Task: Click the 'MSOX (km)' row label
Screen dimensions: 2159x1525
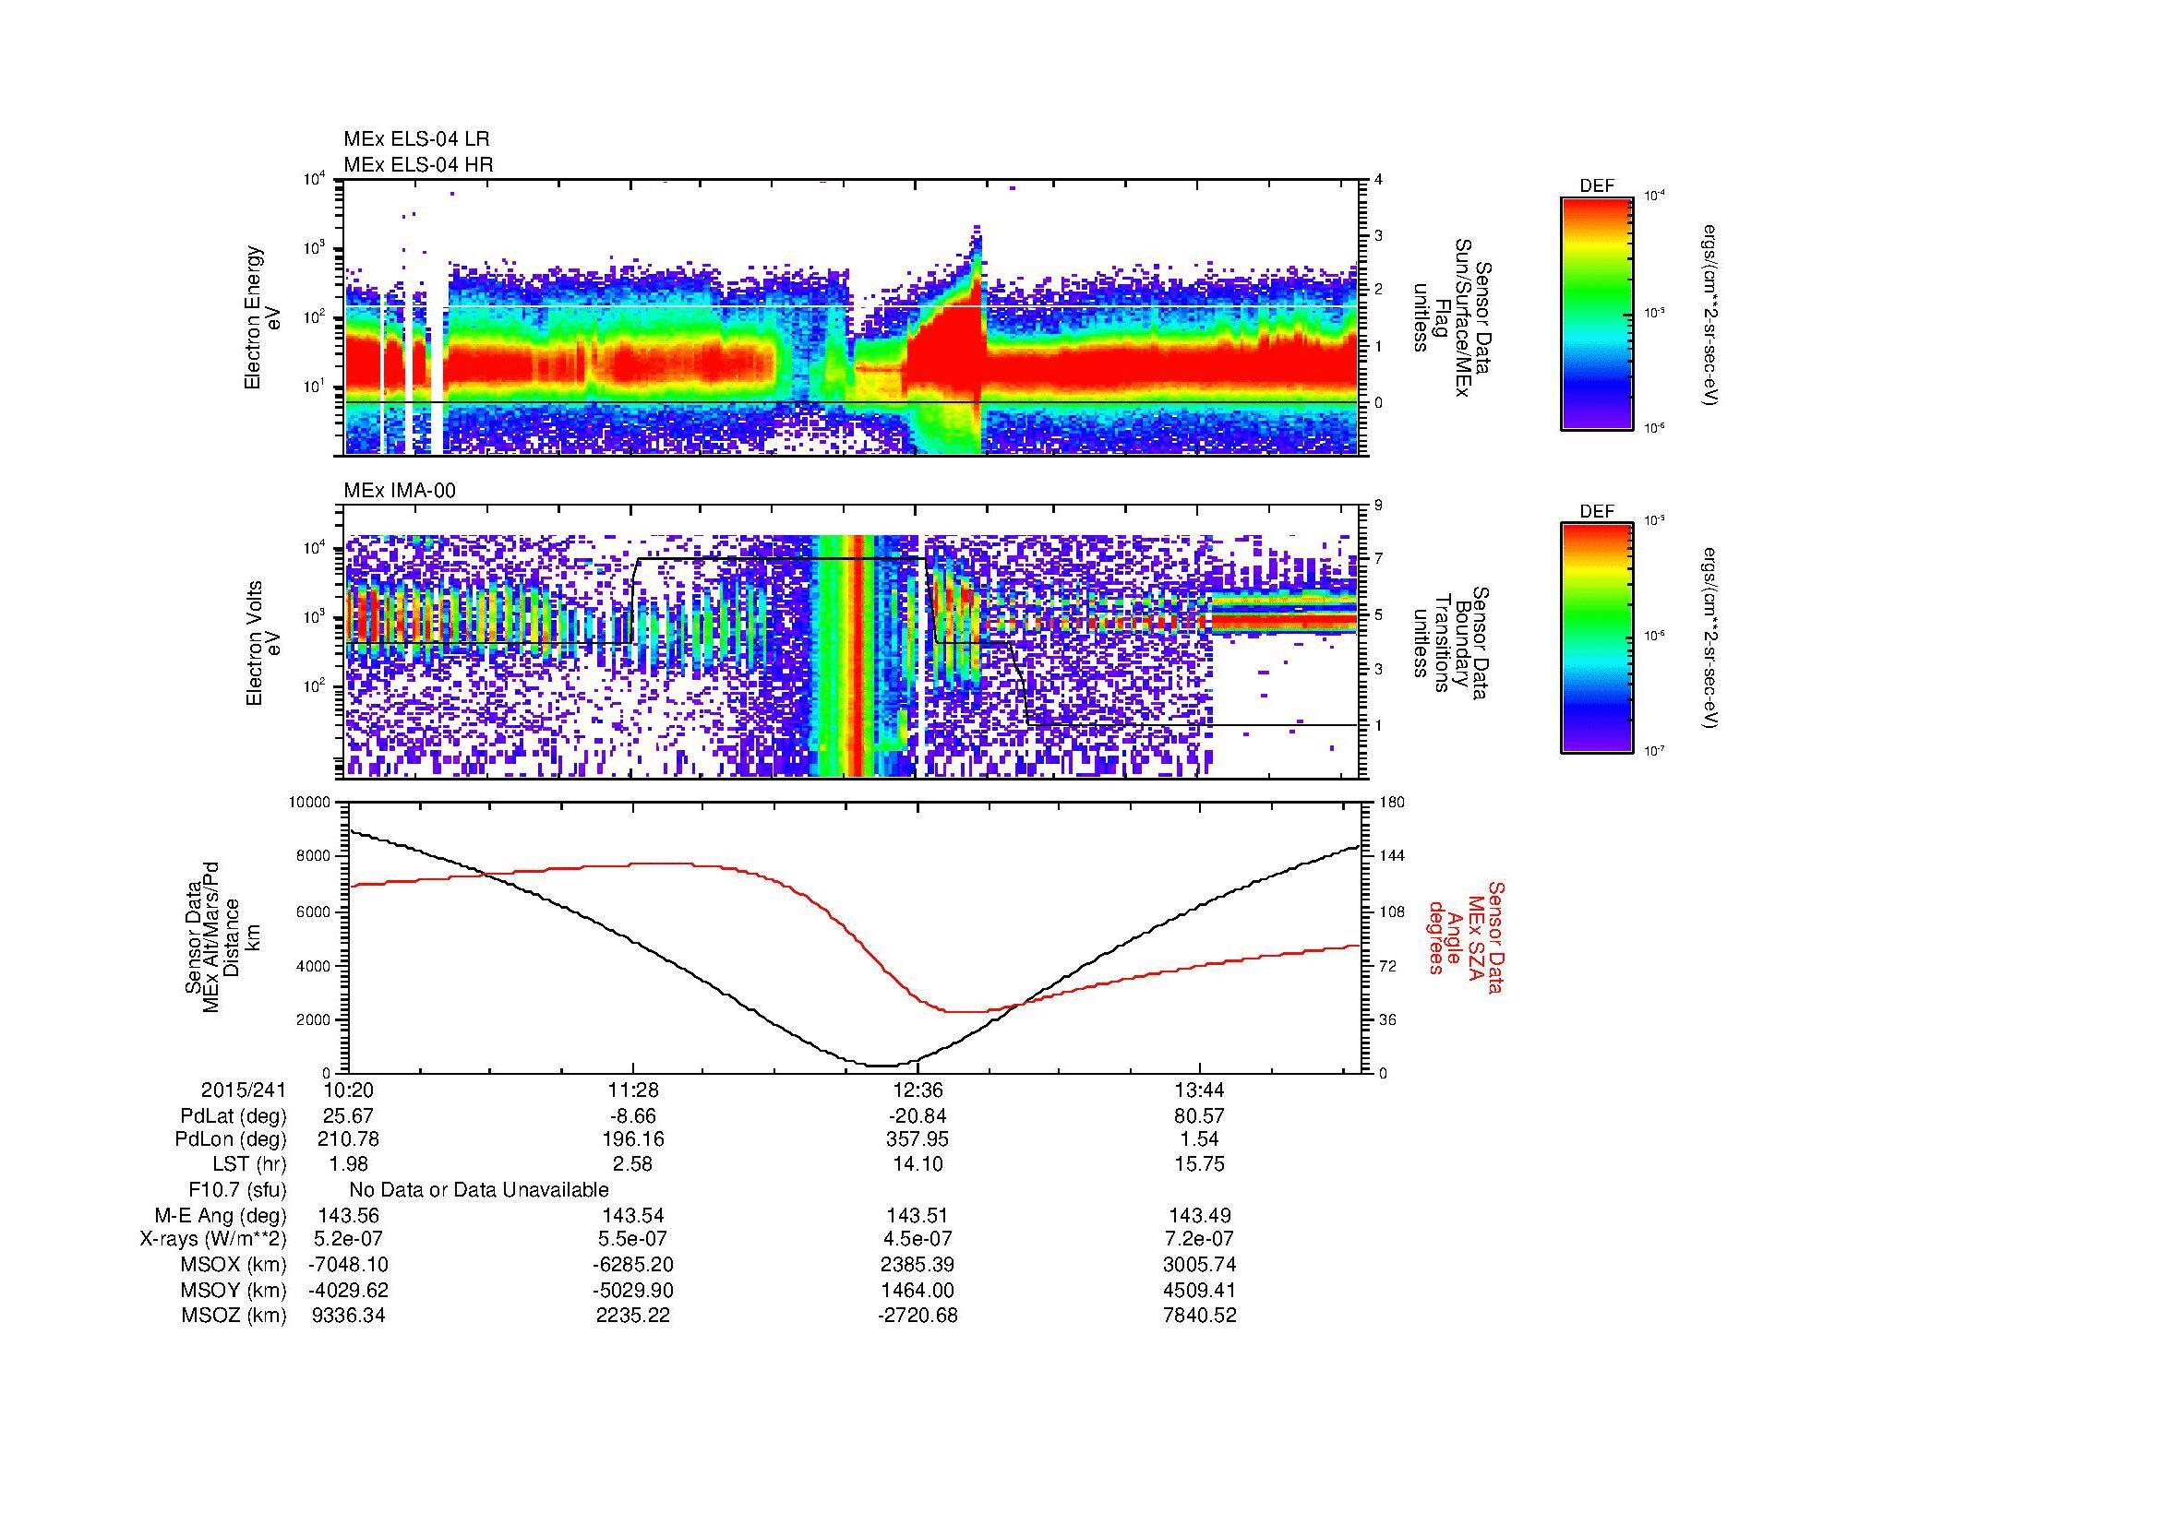Action: coord(234,1265)
